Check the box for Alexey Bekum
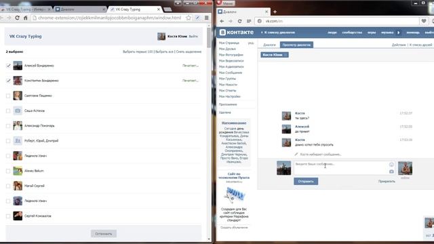The width and height of the screenshot is (434, 244). click(8, 171)
